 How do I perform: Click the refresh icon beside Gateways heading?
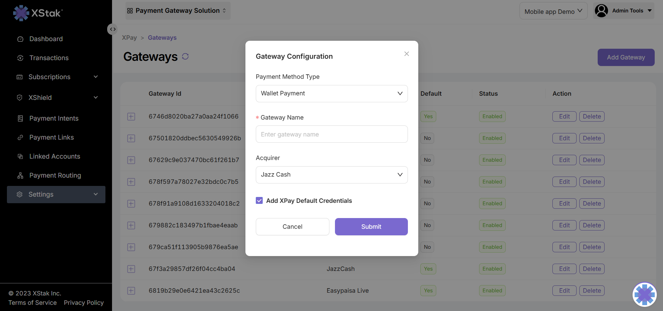[185, 56]
